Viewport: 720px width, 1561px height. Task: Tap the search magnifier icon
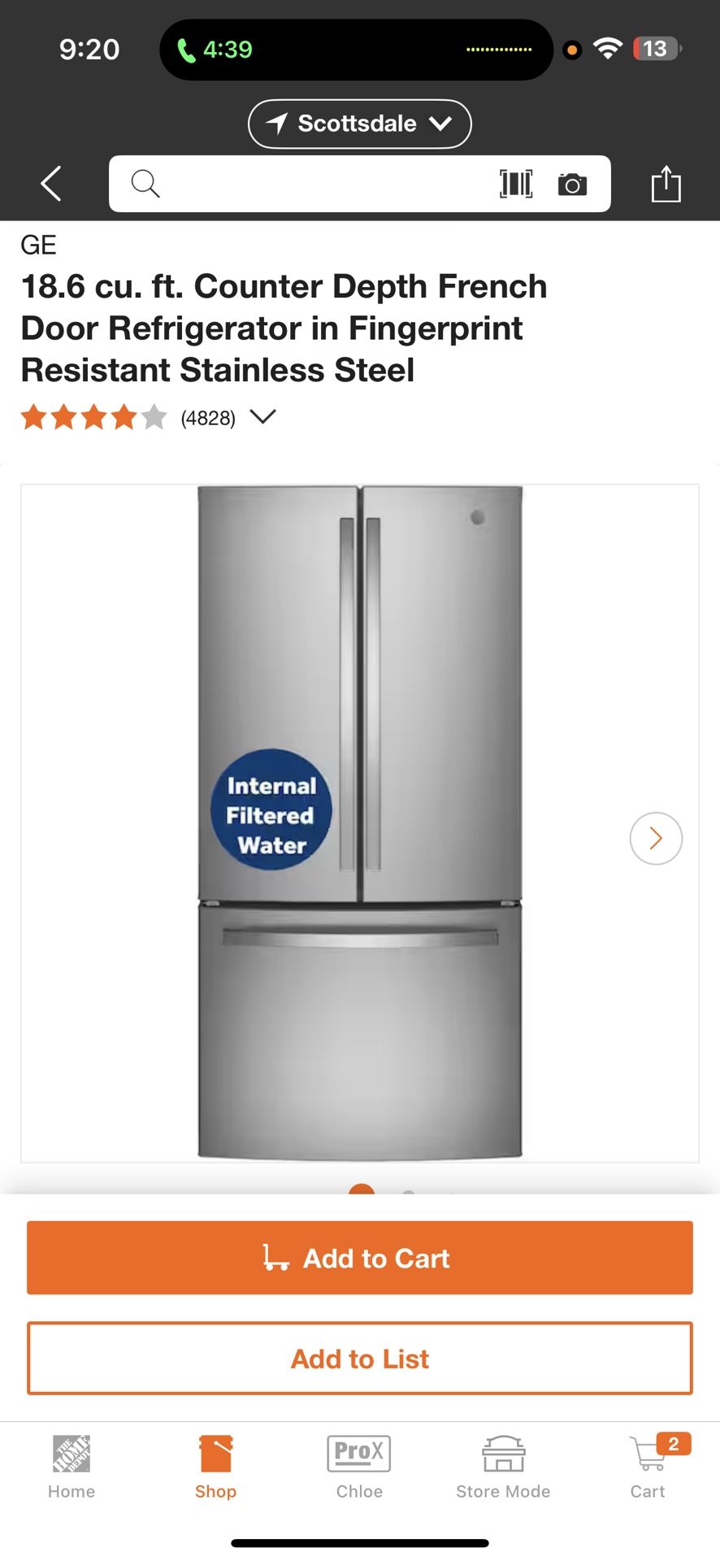(145, 184)
